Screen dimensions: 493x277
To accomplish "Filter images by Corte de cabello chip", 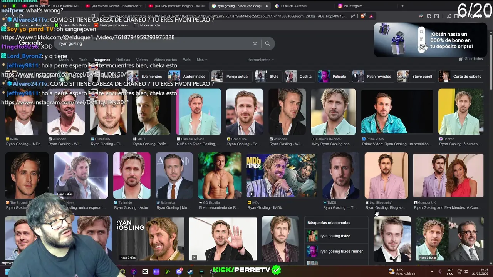I will [461, 76].
